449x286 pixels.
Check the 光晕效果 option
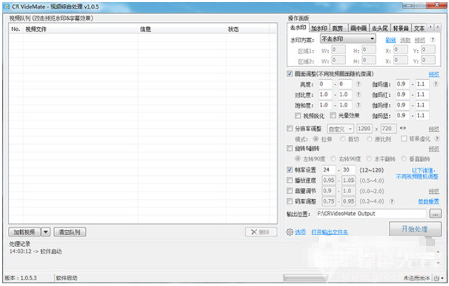[333, 115]
